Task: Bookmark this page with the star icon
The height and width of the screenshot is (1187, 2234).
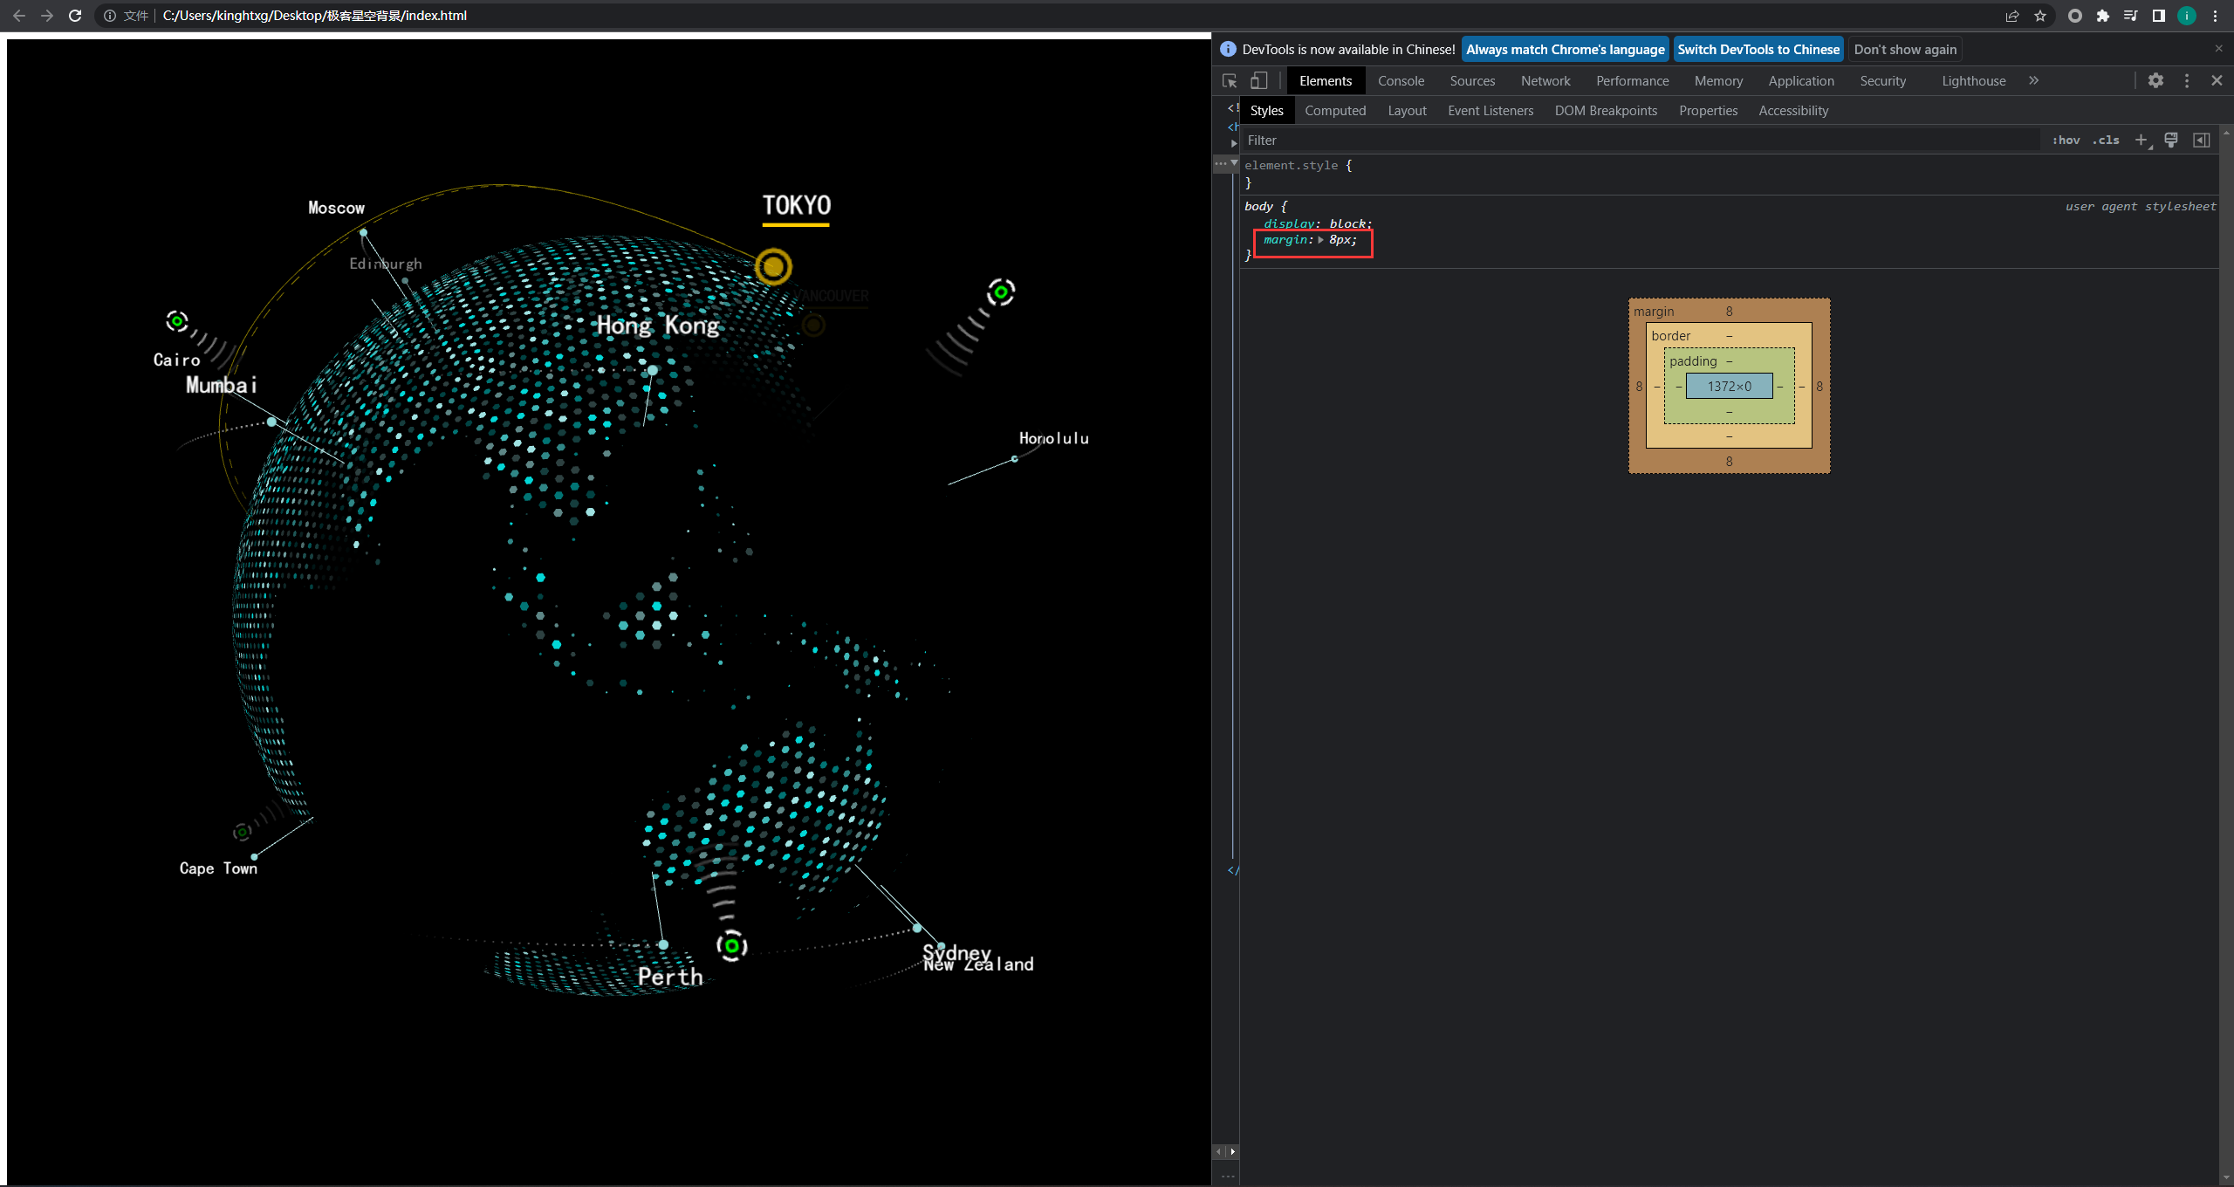Action: tap(2040, 16)
